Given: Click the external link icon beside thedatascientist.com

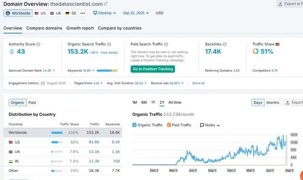Looking at the screenshot, I should point(106,4).
